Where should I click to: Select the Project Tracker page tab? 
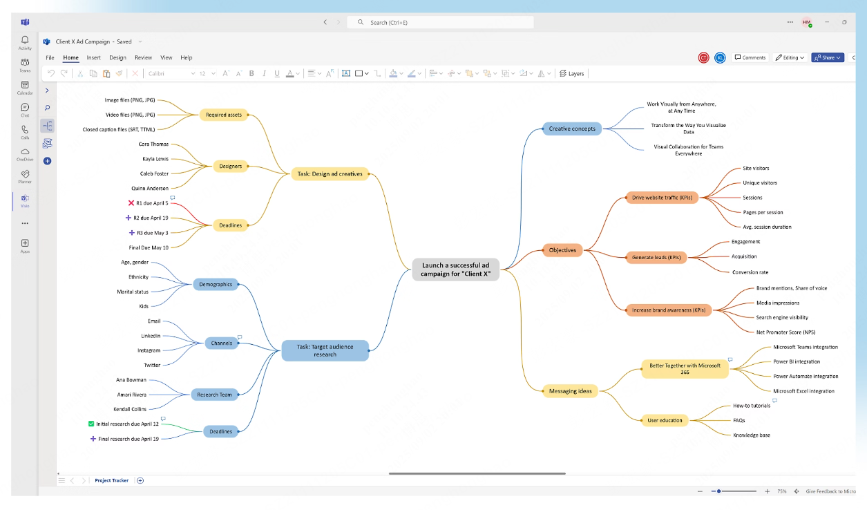(112, 480)
